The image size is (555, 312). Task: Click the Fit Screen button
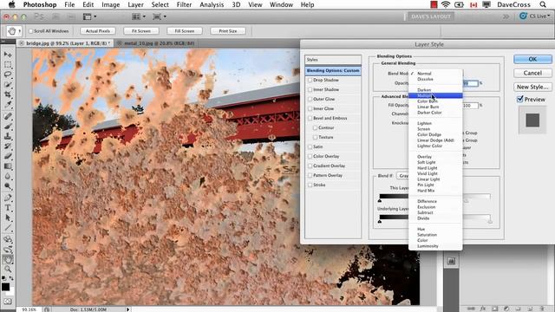pyautogui.click(x=141, y=31)
